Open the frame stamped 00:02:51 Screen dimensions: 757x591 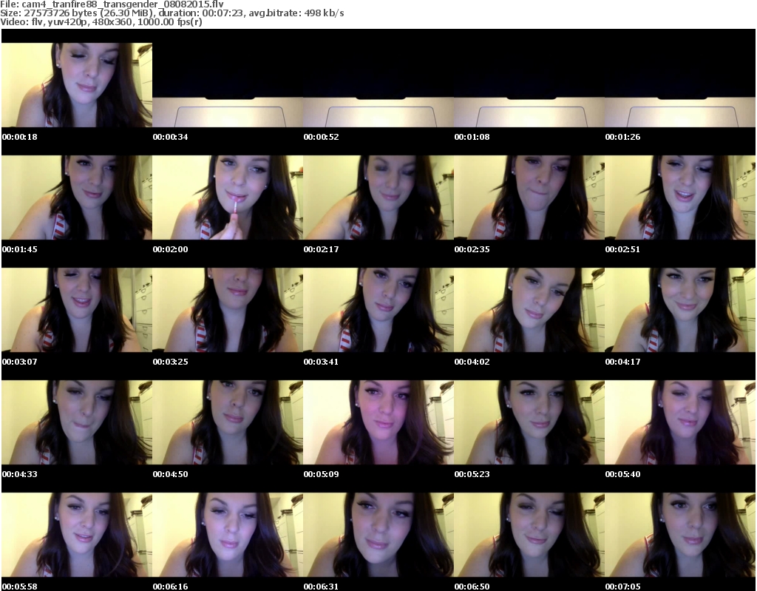click(x=680, y=197)
